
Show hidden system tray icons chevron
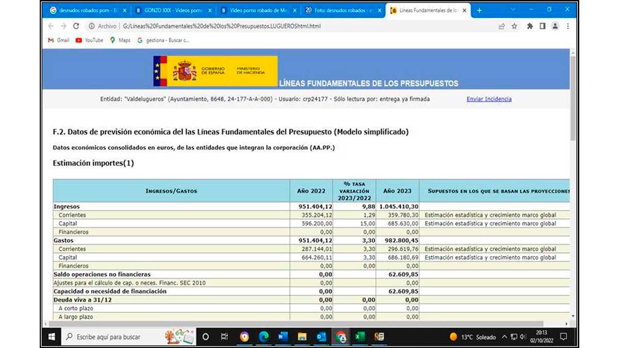pos(504,337)
